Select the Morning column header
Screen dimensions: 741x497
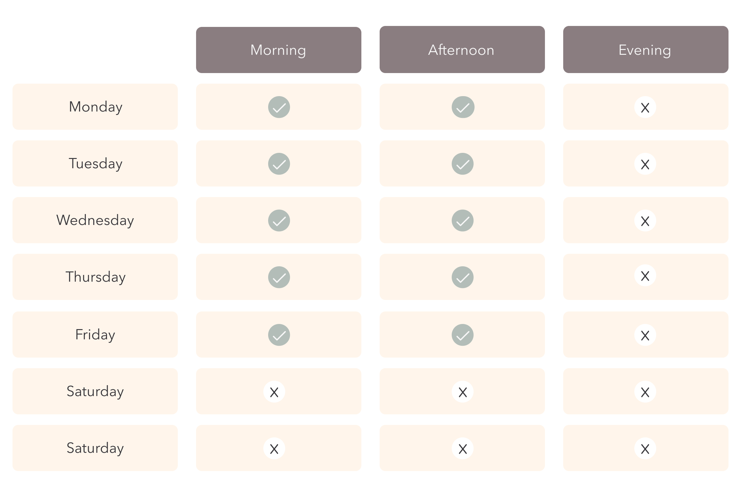coord(279,50)
